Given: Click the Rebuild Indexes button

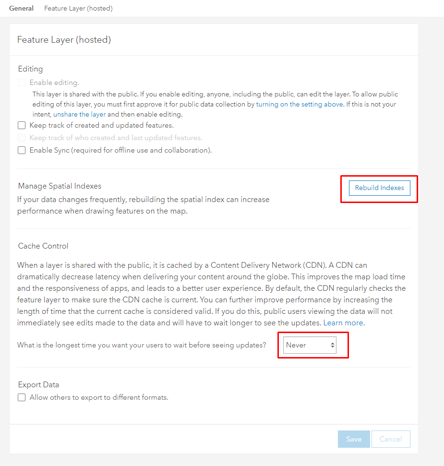Looking at the screenshot, I should [x=380, y=188].
